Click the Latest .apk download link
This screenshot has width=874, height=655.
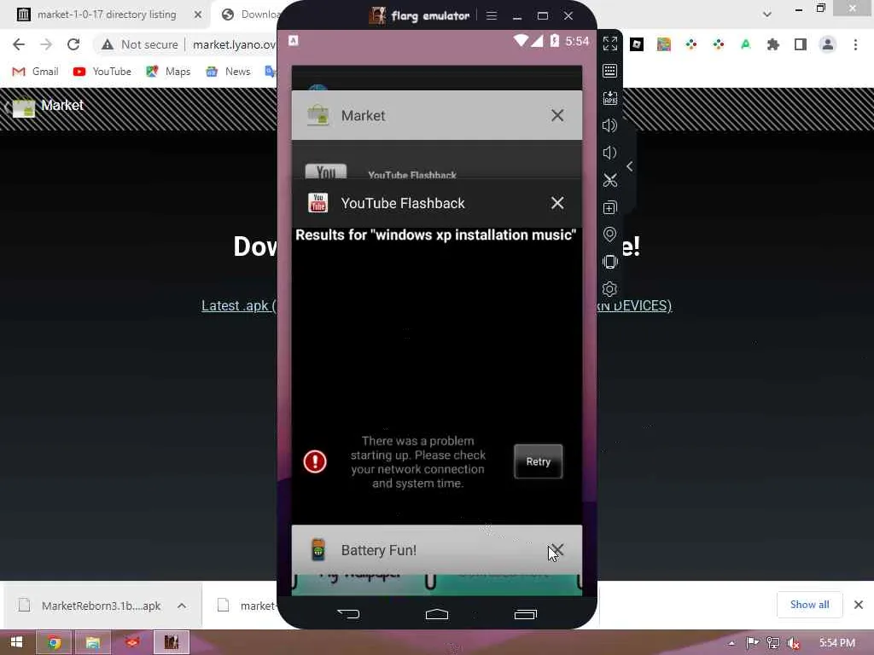point(239,305)
